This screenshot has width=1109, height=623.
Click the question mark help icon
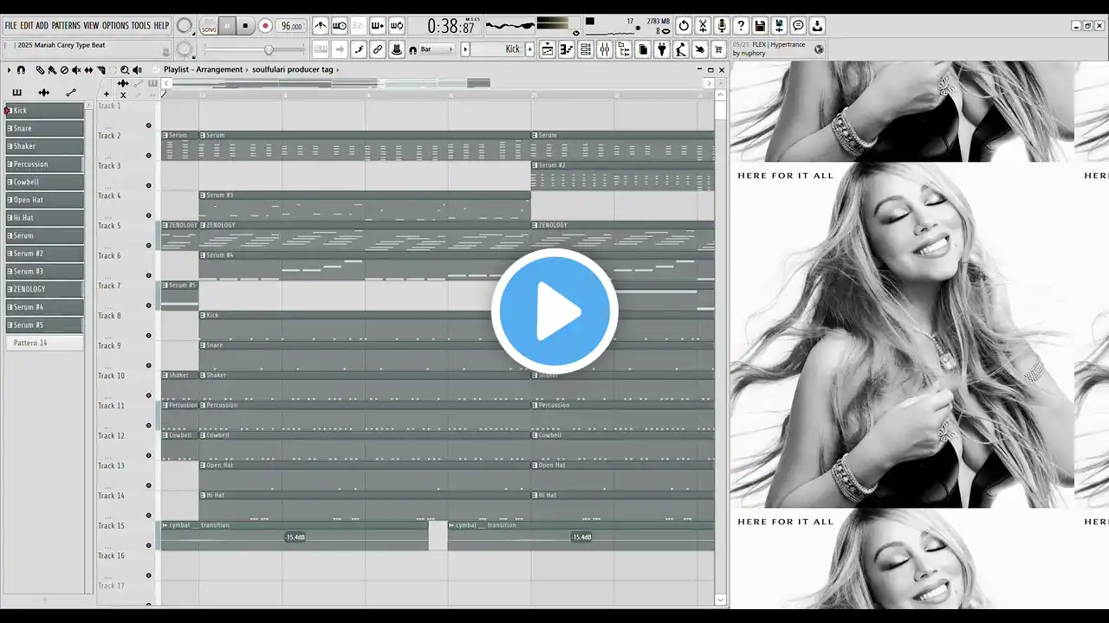[x=741, y=26]
